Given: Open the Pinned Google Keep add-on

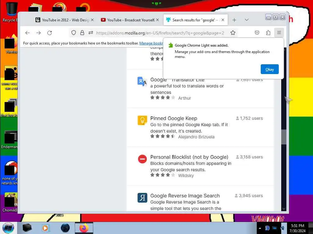Looking at the screenshot, I should click(174, 118).
